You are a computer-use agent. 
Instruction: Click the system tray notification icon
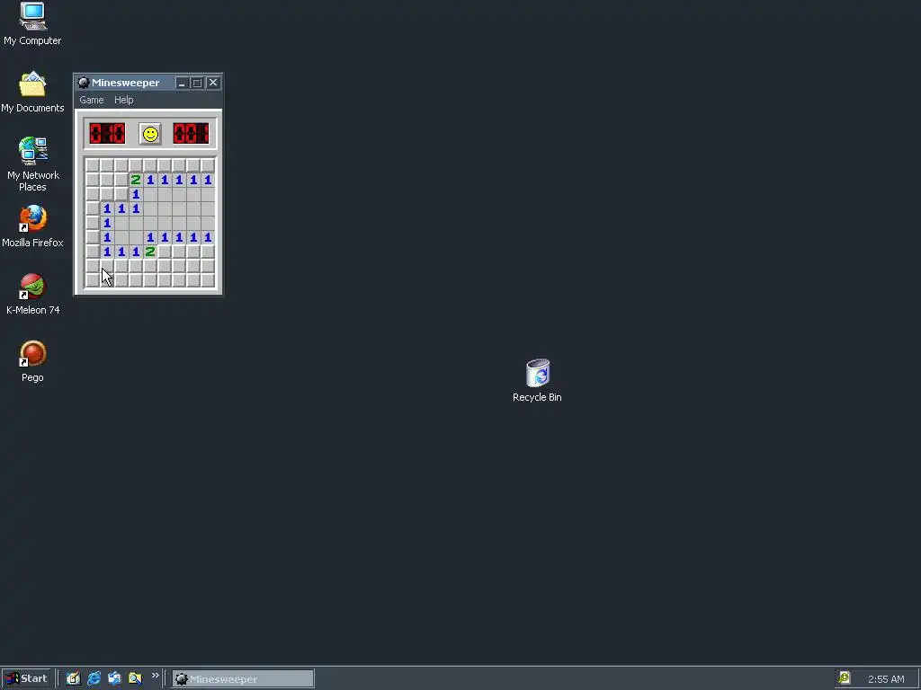click(844, 678)
